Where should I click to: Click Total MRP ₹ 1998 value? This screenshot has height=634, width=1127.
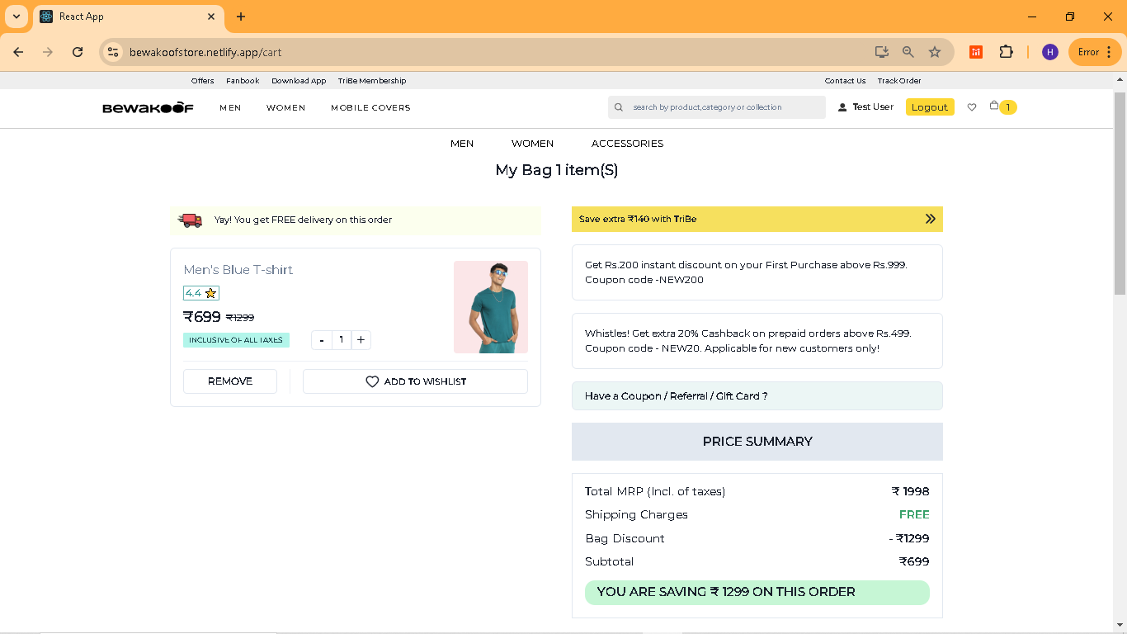coord(911,492)
